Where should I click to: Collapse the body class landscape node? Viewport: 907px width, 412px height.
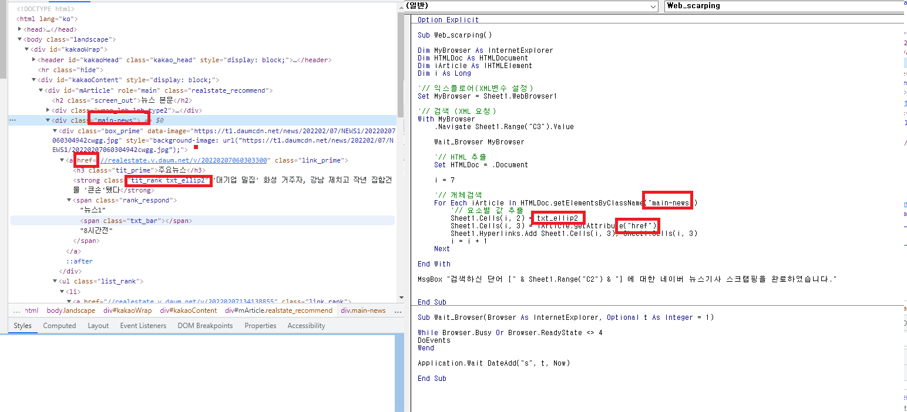coord(20,39)
